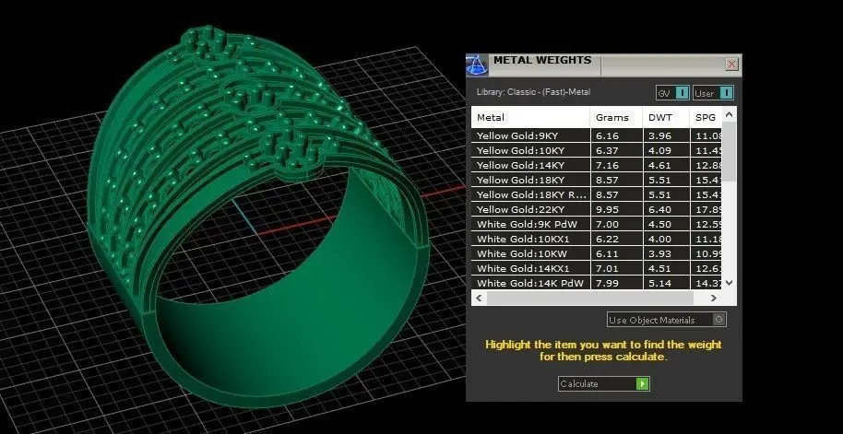Click the 7.99 grams value
The image size is (843, 434).
click(607, 283)
